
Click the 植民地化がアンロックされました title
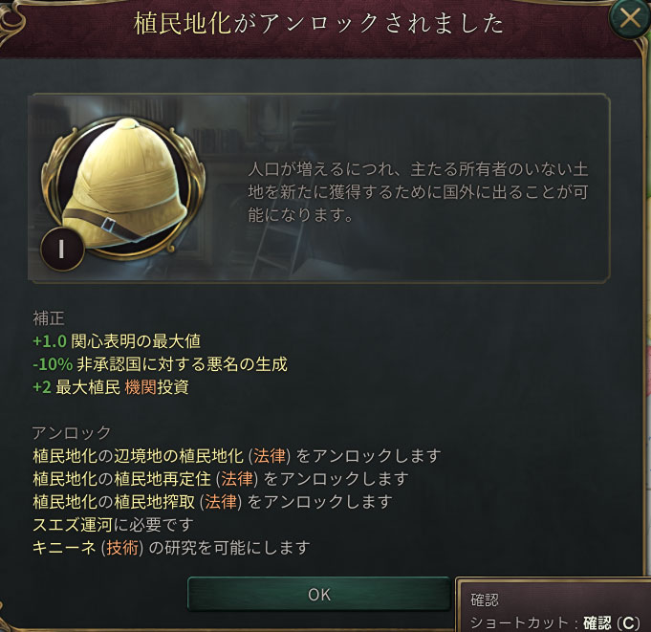coord(319,23)
